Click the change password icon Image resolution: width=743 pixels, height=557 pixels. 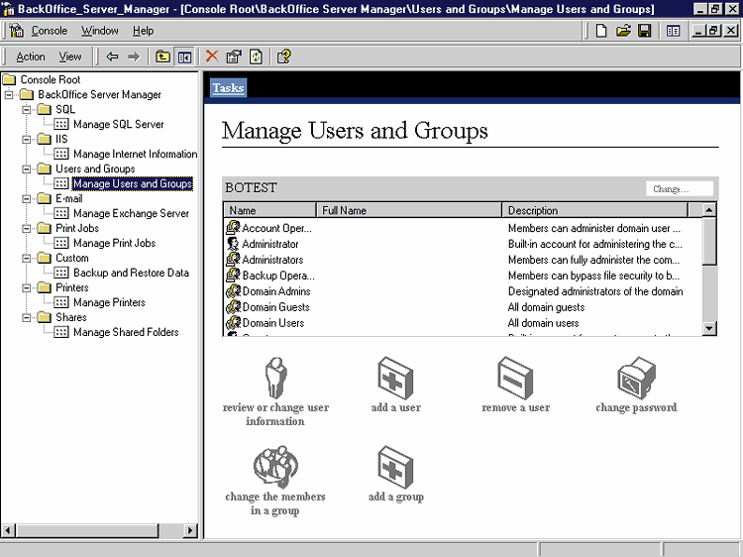636,378
